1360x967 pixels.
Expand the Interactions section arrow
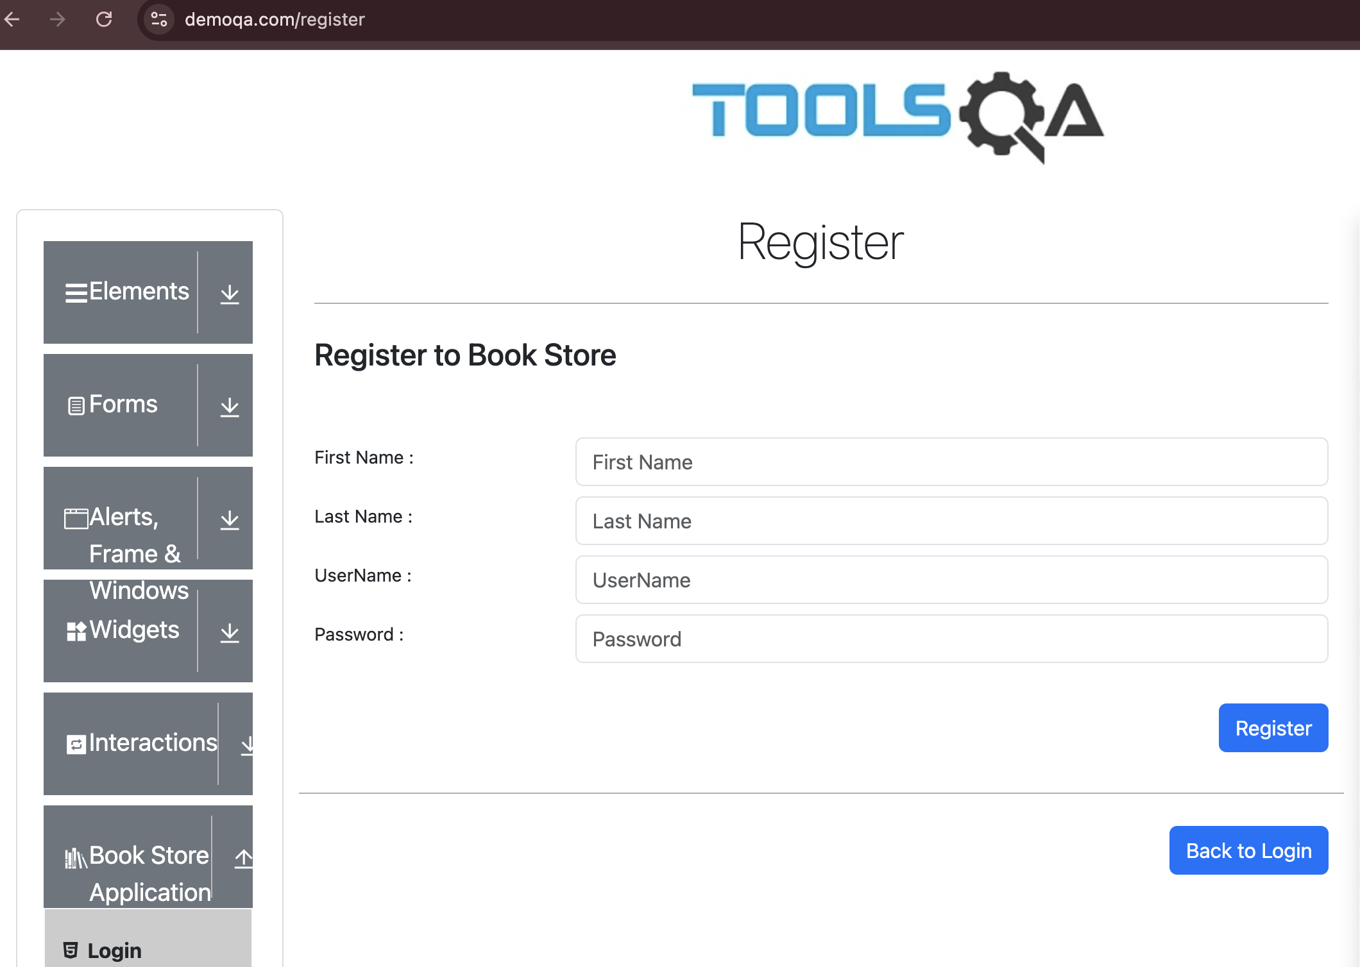tap(247, 746)
